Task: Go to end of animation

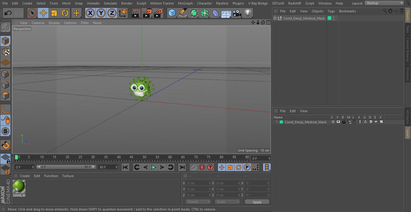Action: (x=182, y=167)
